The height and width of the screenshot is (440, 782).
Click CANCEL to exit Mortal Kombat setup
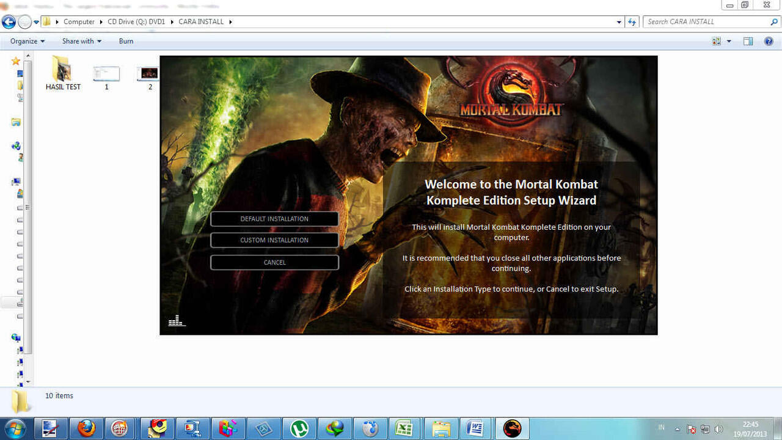tap(274, 262)
